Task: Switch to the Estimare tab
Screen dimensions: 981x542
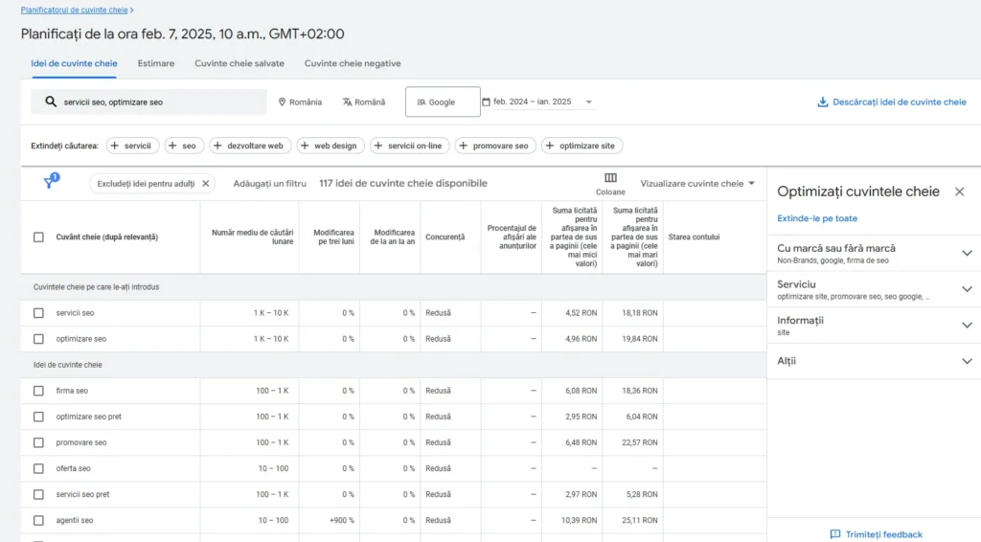Action: [x=156, y=63]
